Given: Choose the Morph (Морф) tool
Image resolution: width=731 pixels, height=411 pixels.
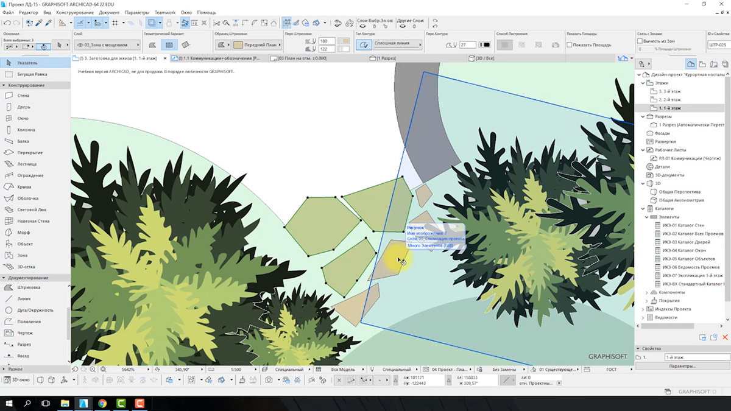Looking at the screenshot, I should pos(23,233).
